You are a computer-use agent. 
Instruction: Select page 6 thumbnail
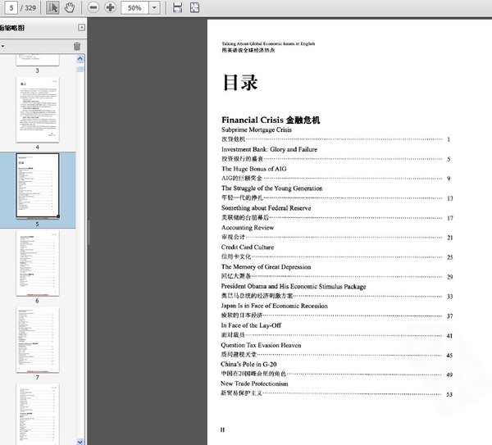pyautogui.click(x=38, y=263)
